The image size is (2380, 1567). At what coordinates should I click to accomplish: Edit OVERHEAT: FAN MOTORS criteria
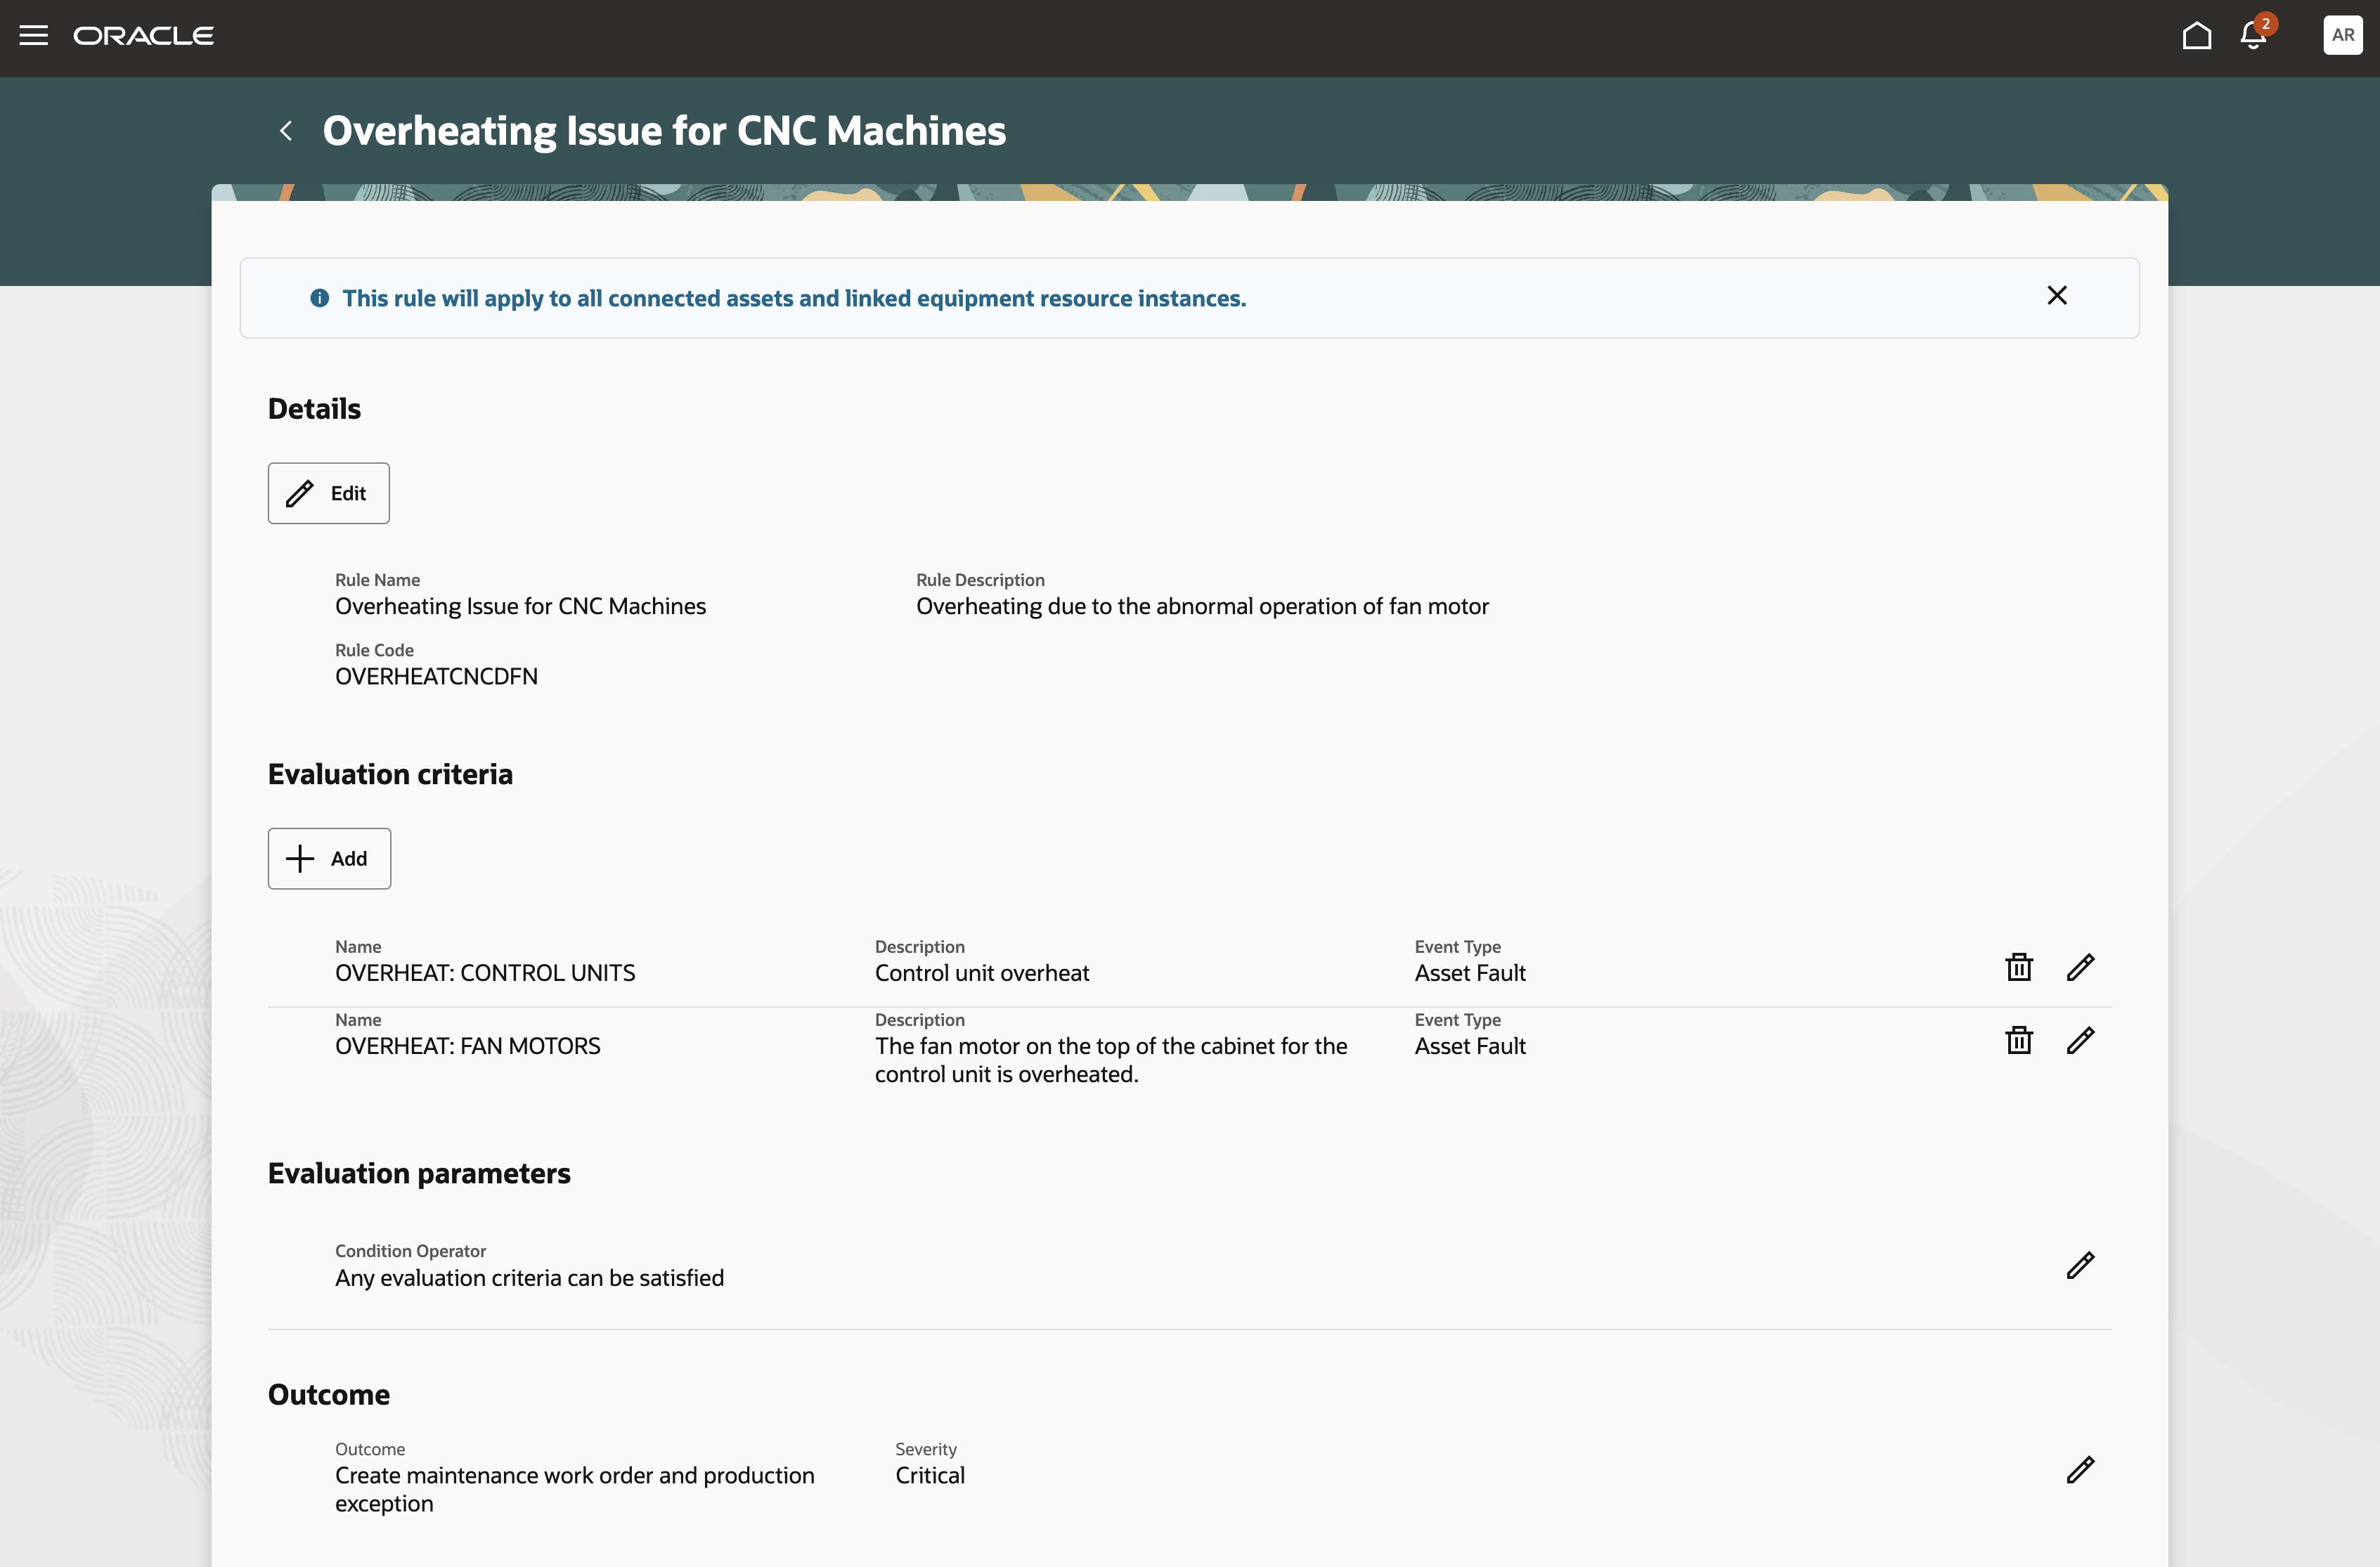2080,1040
